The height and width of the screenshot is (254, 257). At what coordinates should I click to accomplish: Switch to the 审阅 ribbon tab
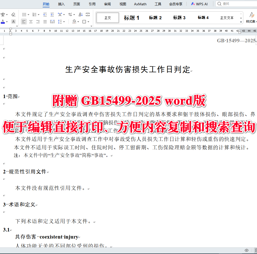(107, 4)
